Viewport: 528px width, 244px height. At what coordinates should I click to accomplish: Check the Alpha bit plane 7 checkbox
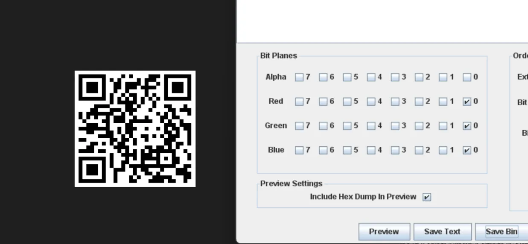point(299,77)
